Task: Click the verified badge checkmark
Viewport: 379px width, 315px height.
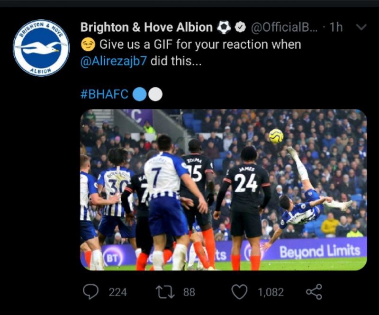Action: coord(240,27)
